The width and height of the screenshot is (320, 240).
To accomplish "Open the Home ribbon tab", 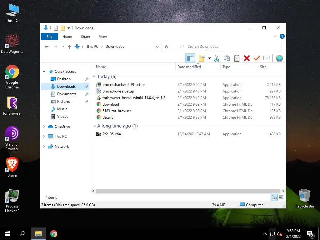I will [67, 37].
